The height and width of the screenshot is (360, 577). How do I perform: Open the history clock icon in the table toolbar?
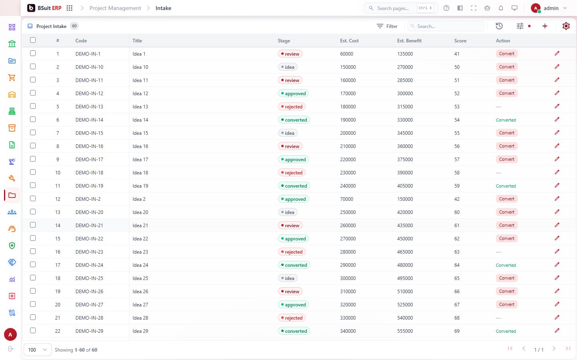(x=499, y=26)
